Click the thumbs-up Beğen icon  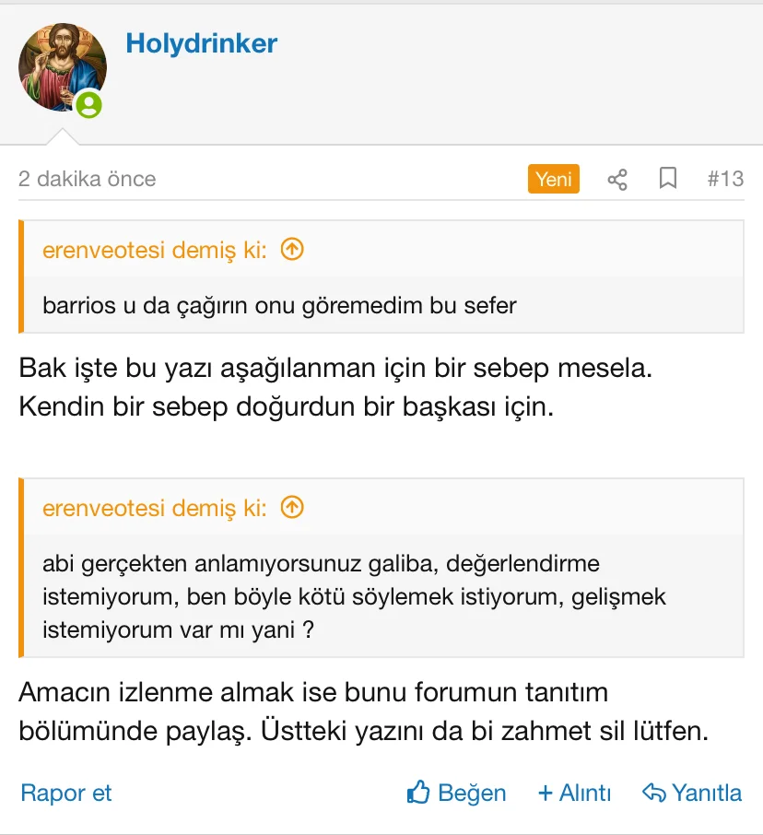tap(419, 793)
